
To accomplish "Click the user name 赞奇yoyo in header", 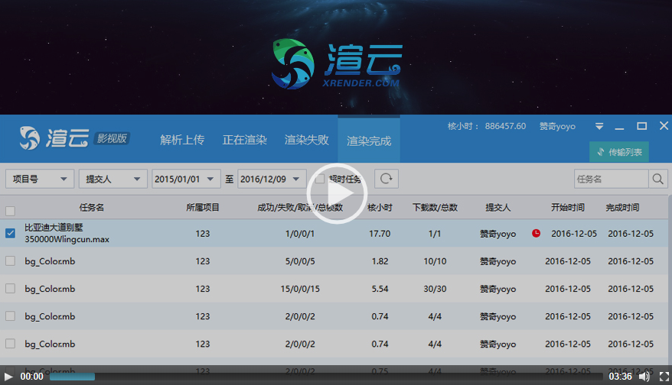I will [557, 126].
